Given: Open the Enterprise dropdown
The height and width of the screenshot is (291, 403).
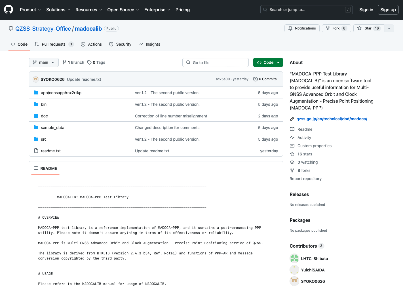Looking at the screenshot, I should point(157,10).
